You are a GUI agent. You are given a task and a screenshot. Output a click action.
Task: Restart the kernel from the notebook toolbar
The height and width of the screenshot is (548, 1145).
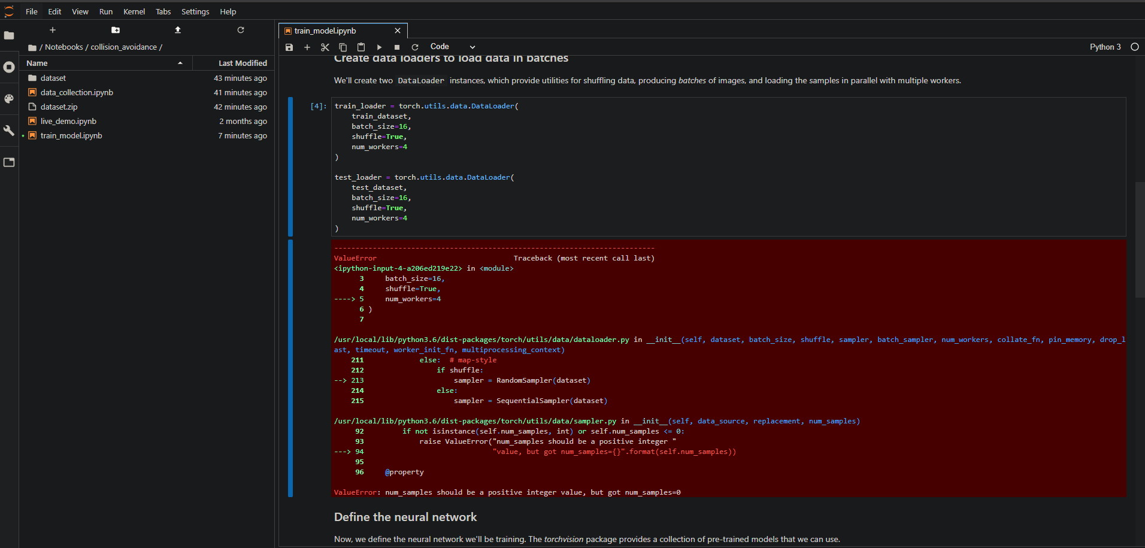415,47
